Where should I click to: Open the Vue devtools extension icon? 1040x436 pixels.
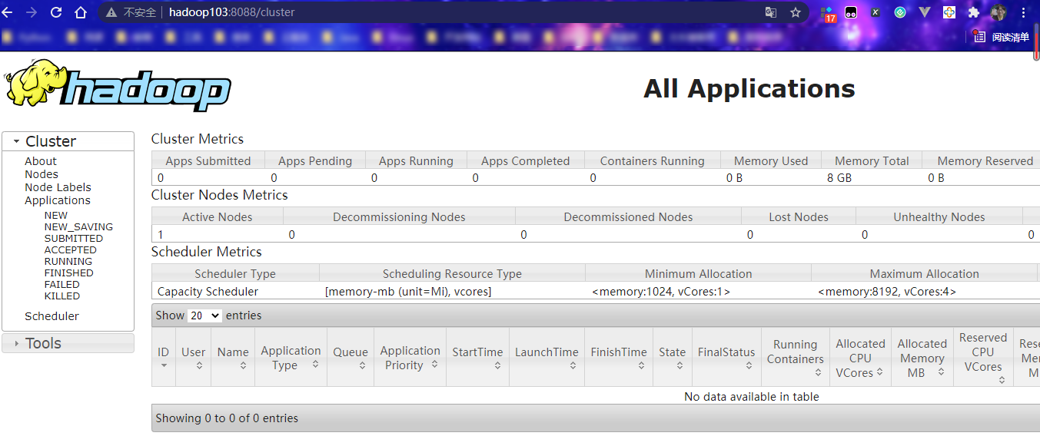[925, 12]
